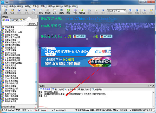Select 支付宝类库 in the library list
The image size is (156, 113).
click(9, 30)
